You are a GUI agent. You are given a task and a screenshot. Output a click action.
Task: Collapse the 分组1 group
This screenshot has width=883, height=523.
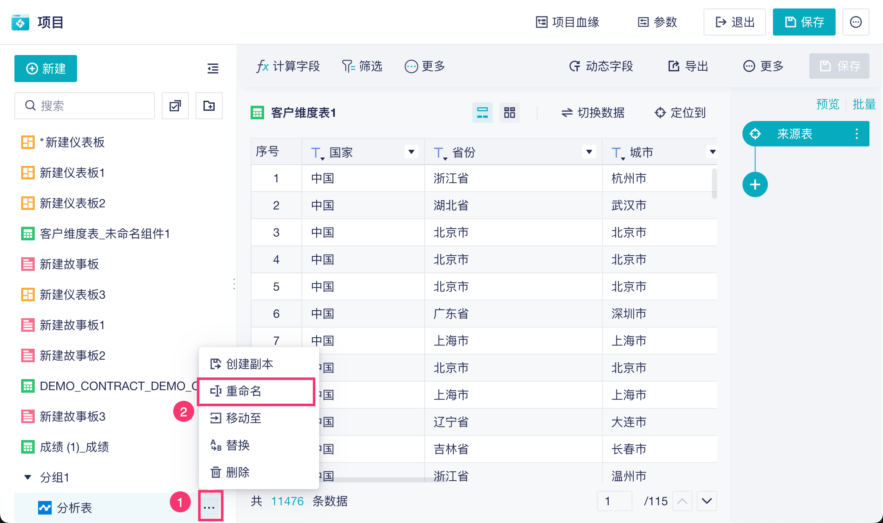28,477
